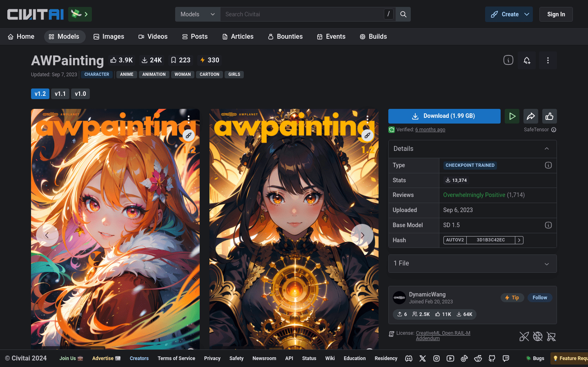Open the green donation badge next to logo

coord(80,14)
